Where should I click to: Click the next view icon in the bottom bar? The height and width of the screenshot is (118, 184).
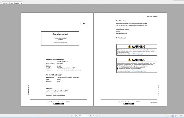[100, 116]
